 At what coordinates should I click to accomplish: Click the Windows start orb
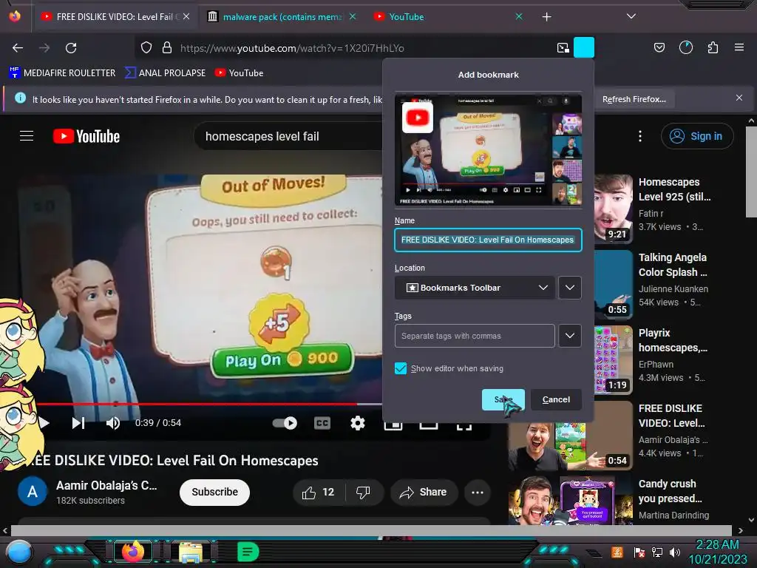[x=18, y=552]
